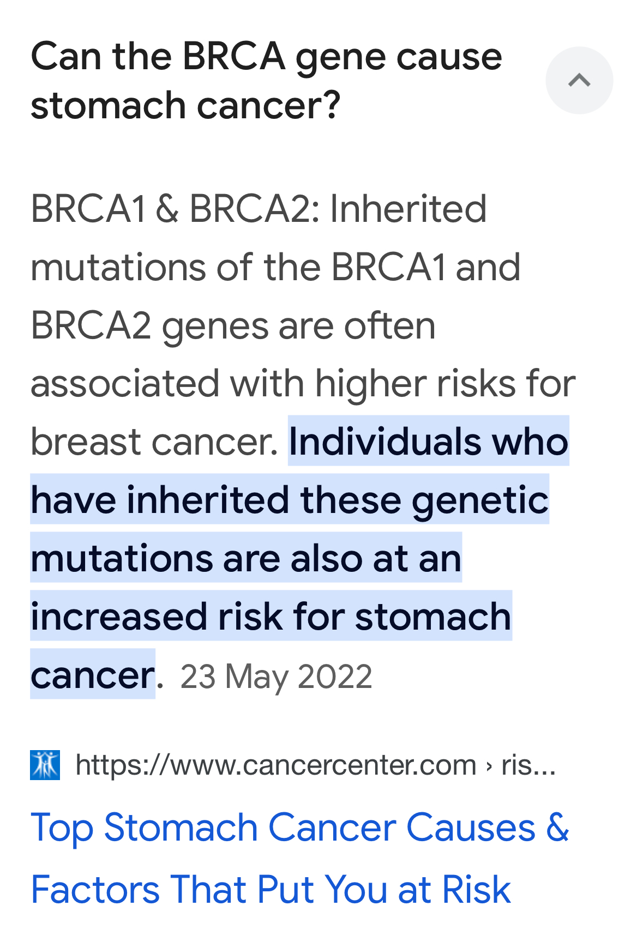This screenshot has height=948, width=643.
Task: Click 'breast cancer.' in the snippet
Action: point(154,442)
